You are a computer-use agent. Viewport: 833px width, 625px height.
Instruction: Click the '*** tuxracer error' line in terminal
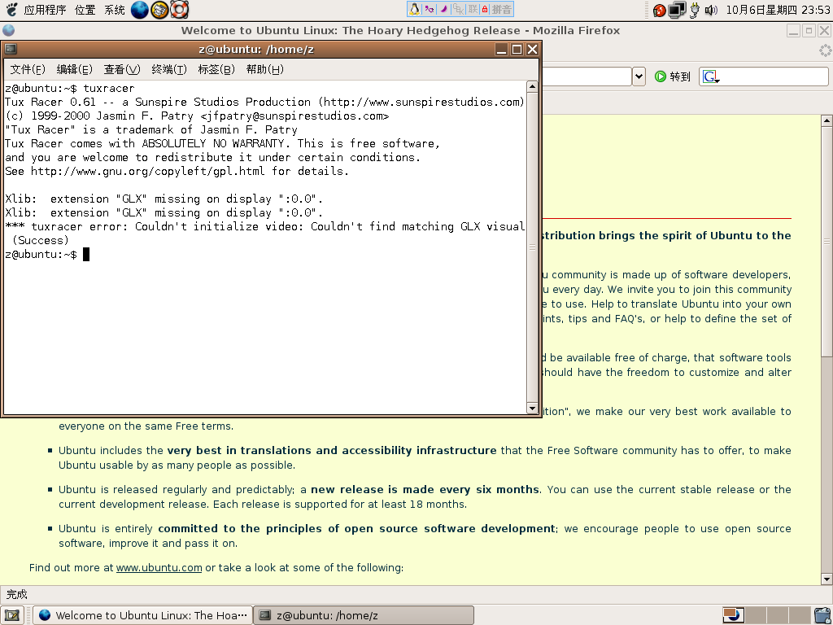tap(265, 226)
